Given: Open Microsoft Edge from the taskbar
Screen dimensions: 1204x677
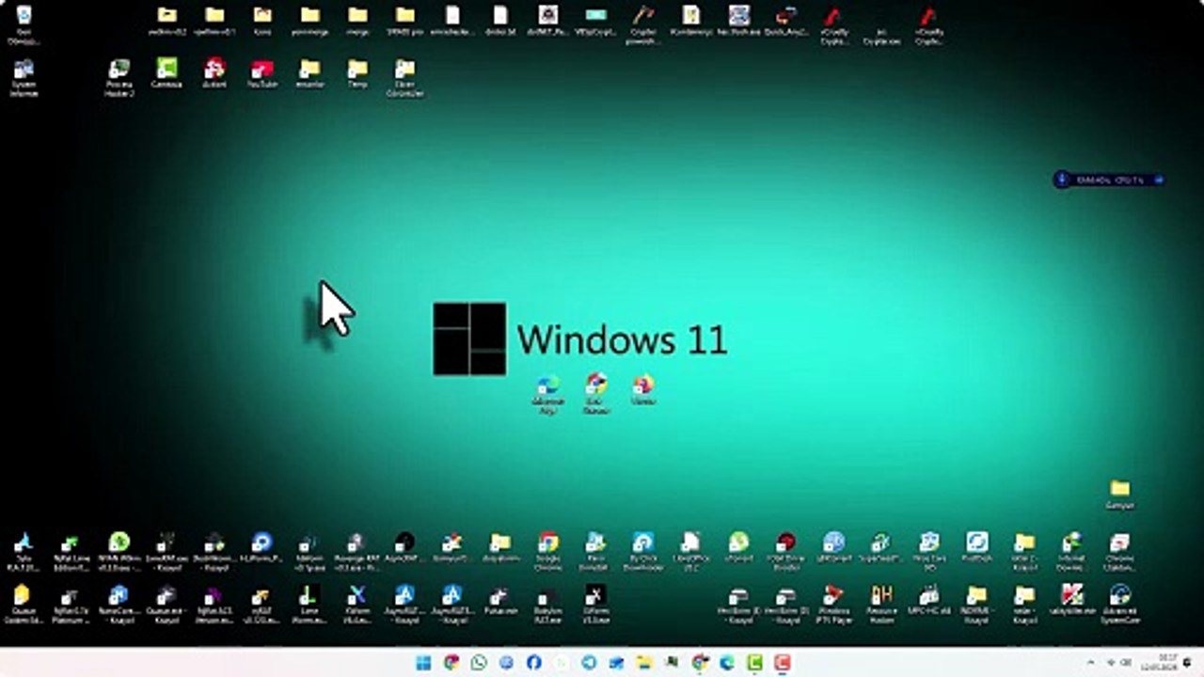Looking at the screenshot, I should [727, 663].
